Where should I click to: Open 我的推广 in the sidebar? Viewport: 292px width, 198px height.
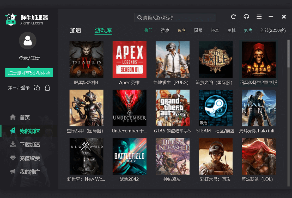30,172
